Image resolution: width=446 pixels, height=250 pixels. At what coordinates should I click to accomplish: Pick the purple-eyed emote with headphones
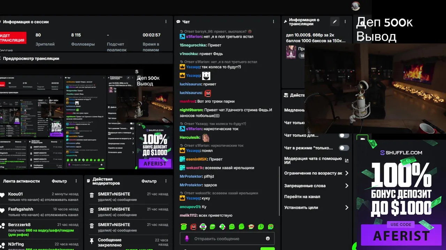203,227
